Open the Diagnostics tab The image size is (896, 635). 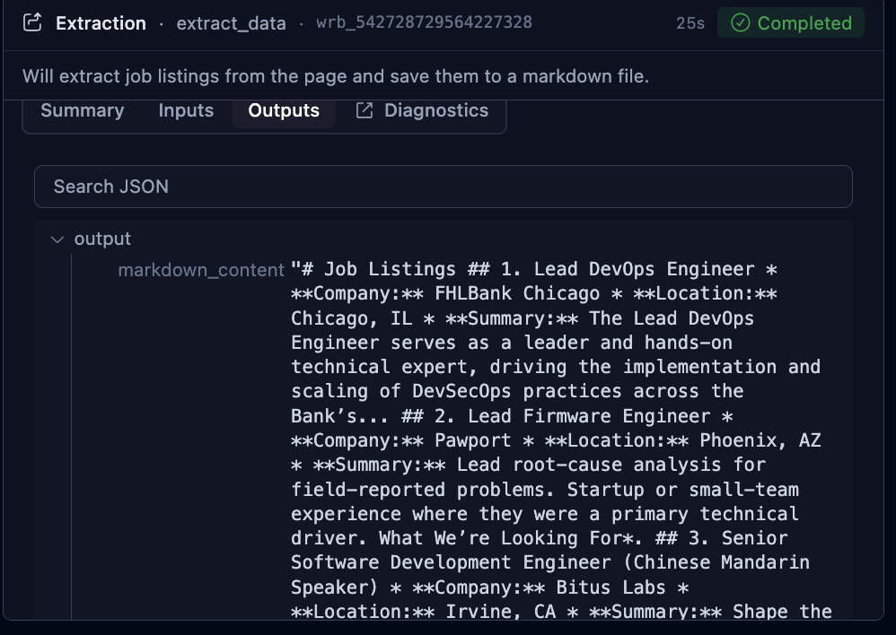tap(422, 110)
